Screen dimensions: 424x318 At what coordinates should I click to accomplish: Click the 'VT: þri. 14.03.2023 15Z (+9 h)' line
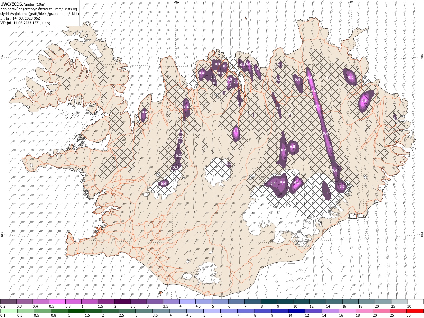click(x=26, y=23)
